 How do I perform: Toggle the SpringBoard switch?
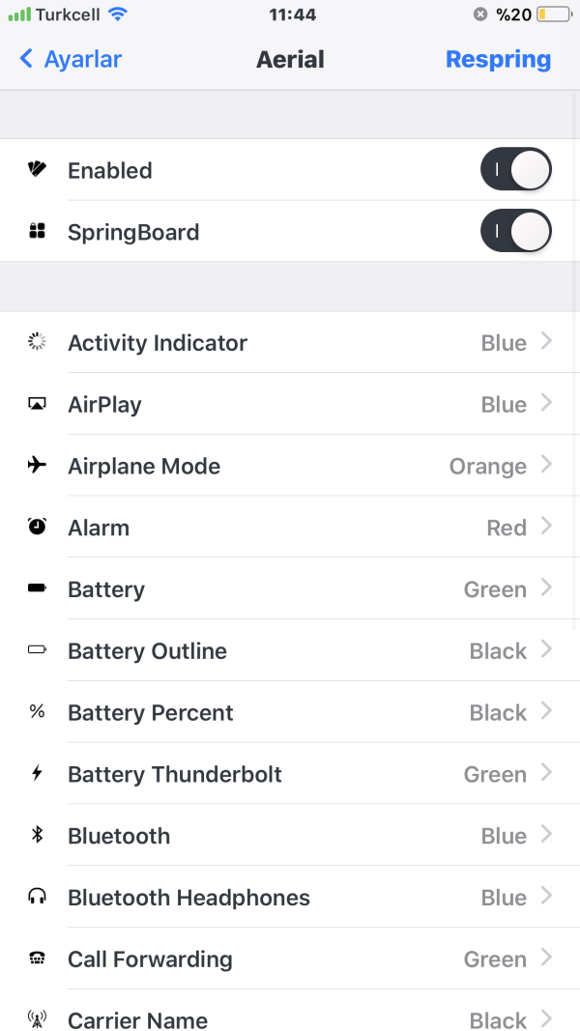pyautogui.click(x=515, y=232)
